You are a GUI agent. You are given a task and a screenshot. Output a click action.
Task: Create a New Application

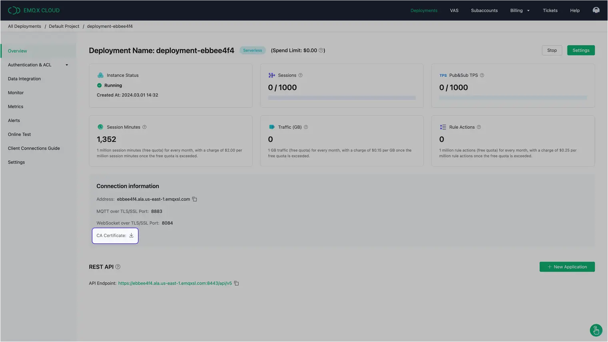(x=567, y=266)
